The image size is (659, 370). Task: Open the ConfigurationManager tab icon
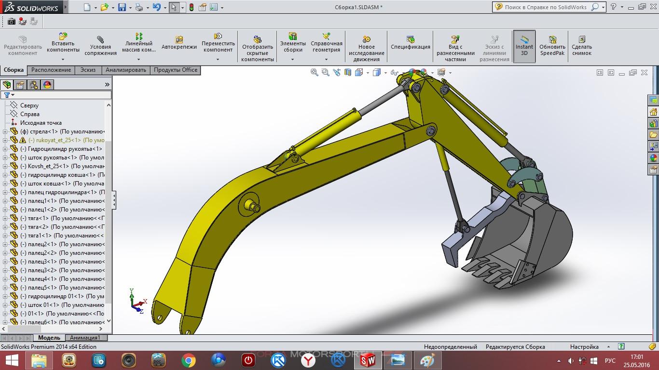pos(34,85)
